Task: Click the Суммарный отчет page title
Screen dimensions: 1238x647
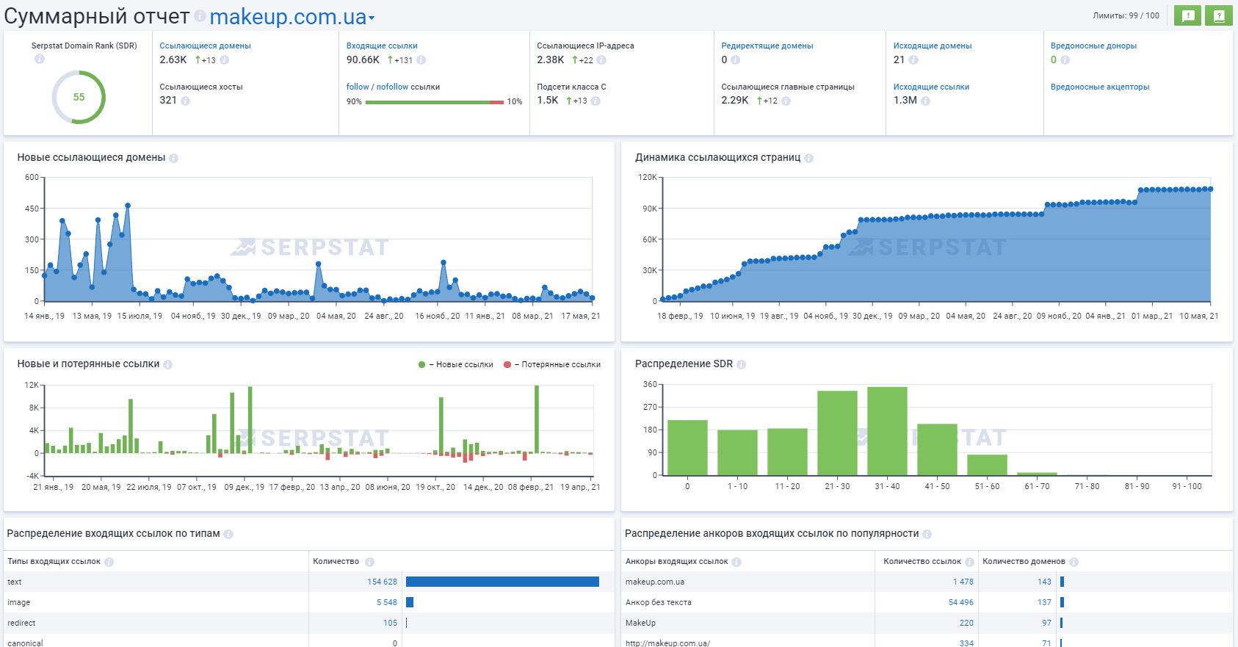Action: point(97,17)
